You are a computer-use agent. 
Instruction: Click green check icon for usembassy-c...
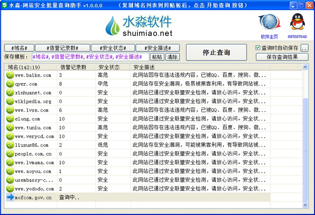point(10,180)
